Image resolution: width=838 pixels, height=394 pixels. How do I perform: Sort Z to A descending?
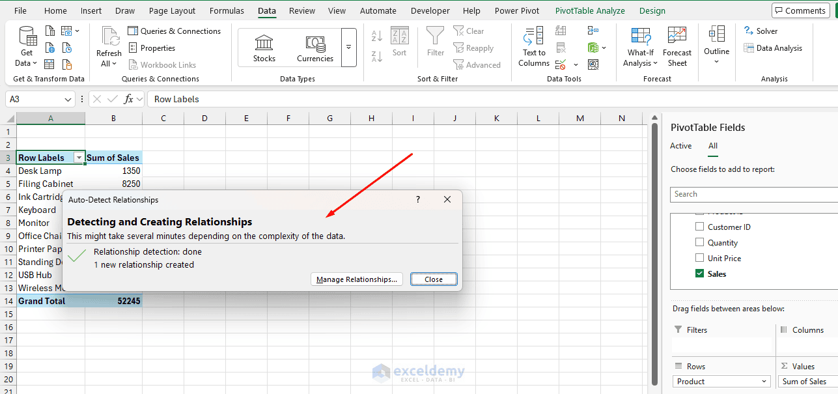377,57
